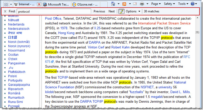Open the Pangasinan language link

[16, 63]
